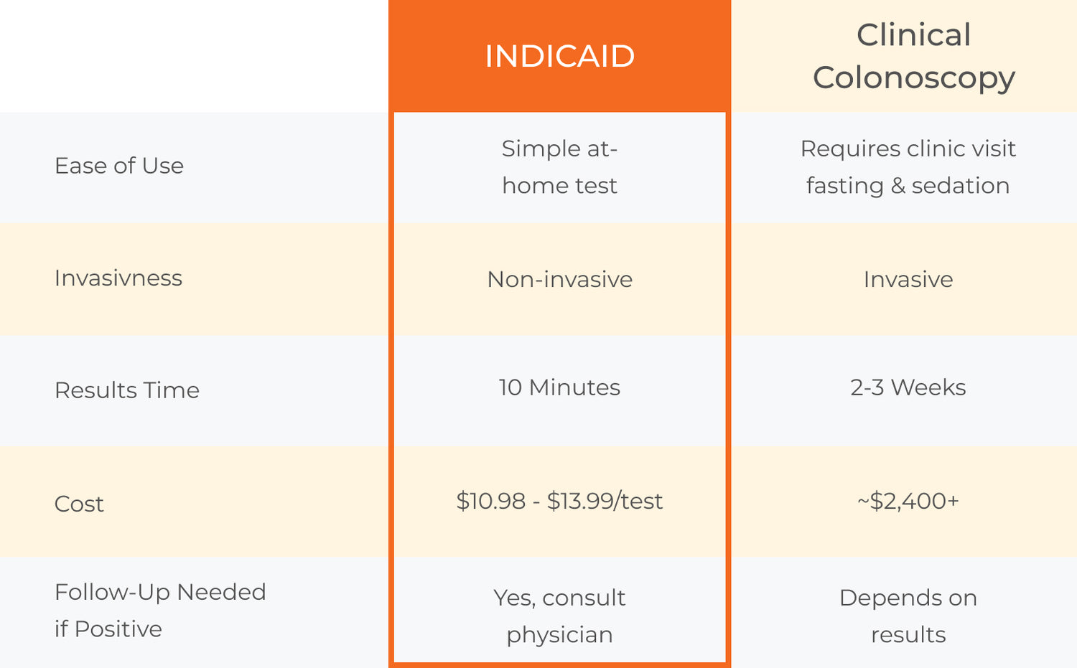Select the Non-invasive cell
The width and height of the screenshot is (1077, 668).
(559, 279)
